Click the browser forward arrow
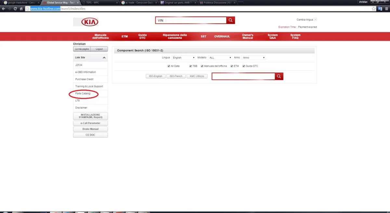 (x=9, y=8)
